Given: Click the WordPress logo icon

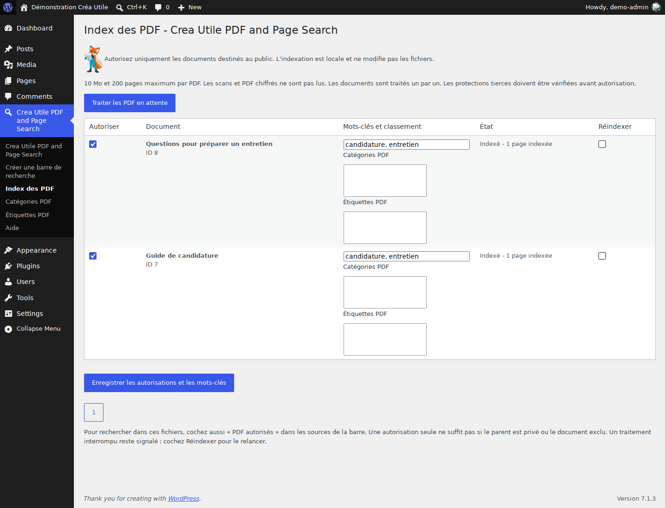Looking at the screenshot, I should (x=8, y=7).
